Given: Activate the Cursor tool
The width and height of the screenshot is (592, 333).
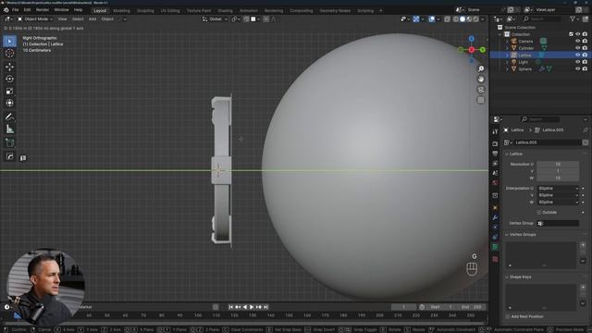Looking at the screenshot, I should (x=10, y=54).
